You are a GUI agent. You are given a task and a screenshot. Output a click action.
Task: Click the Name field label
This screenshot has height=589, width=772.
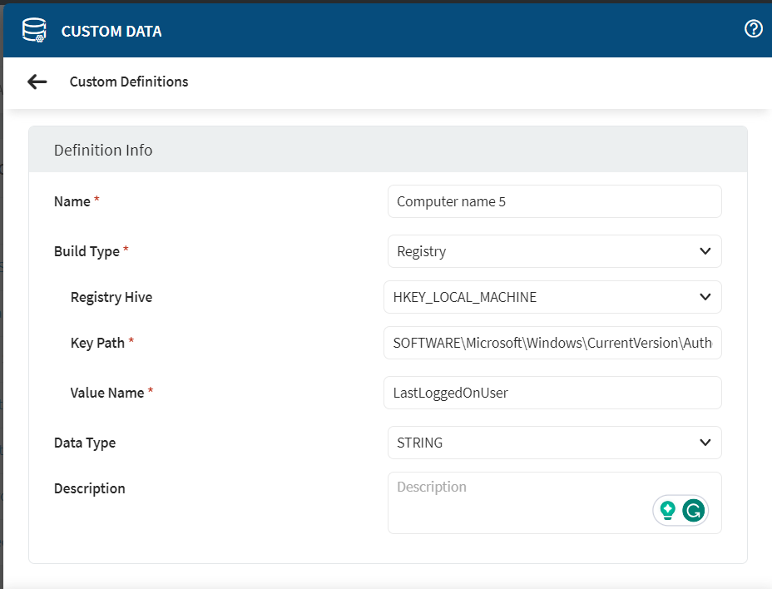click(72, 201)
